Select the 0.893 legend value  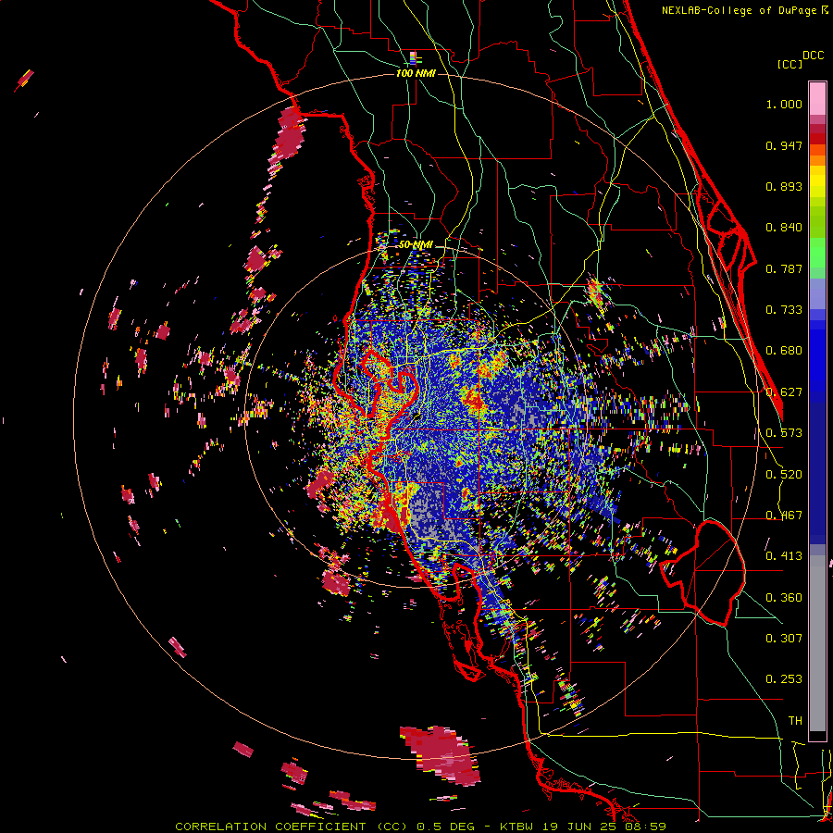pos(784,186)
